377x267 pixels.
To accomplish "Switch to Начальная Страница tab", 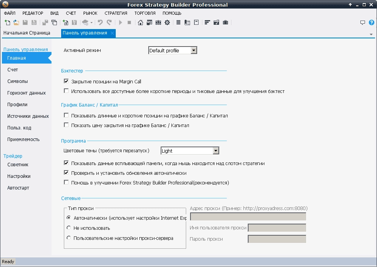I will click(x=27, y=33).
